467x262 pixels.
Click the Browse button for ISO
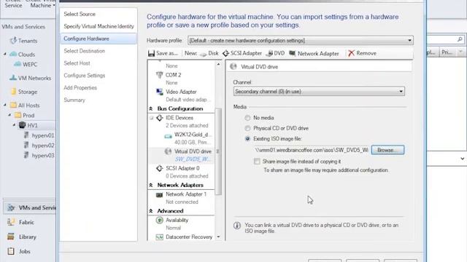point(387,150)
